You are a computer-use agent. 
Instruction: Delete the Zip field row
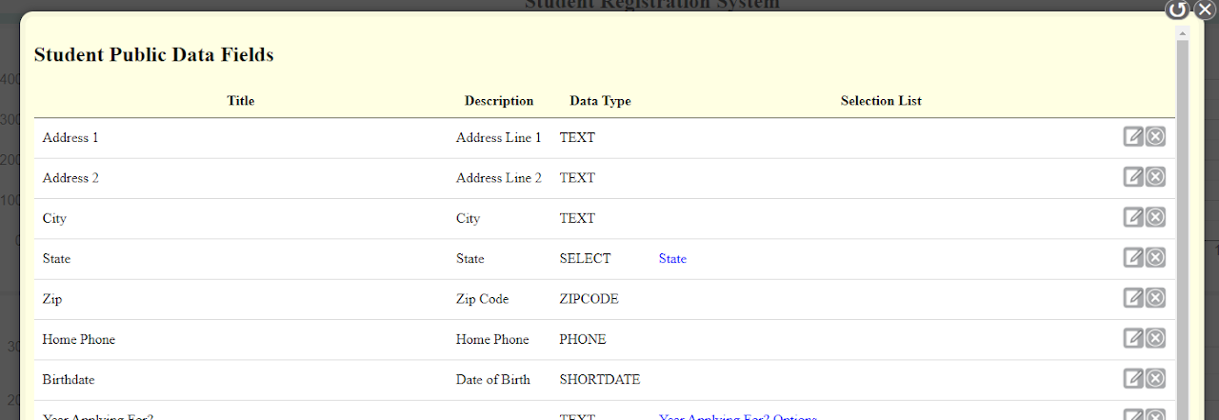[1155, 298]
